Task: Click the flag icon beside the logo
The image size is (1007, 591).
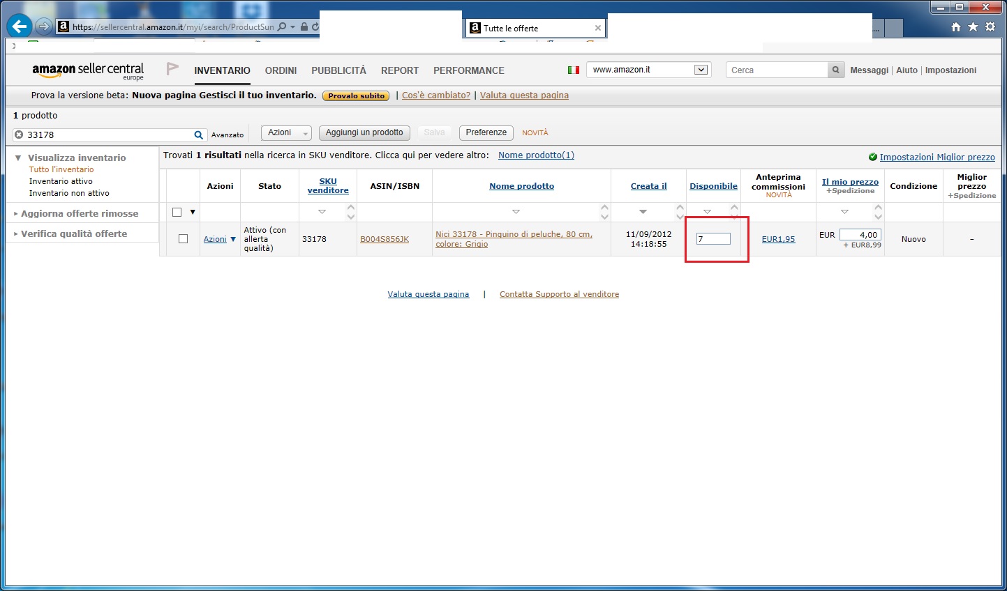Action: tap(172, 68)
